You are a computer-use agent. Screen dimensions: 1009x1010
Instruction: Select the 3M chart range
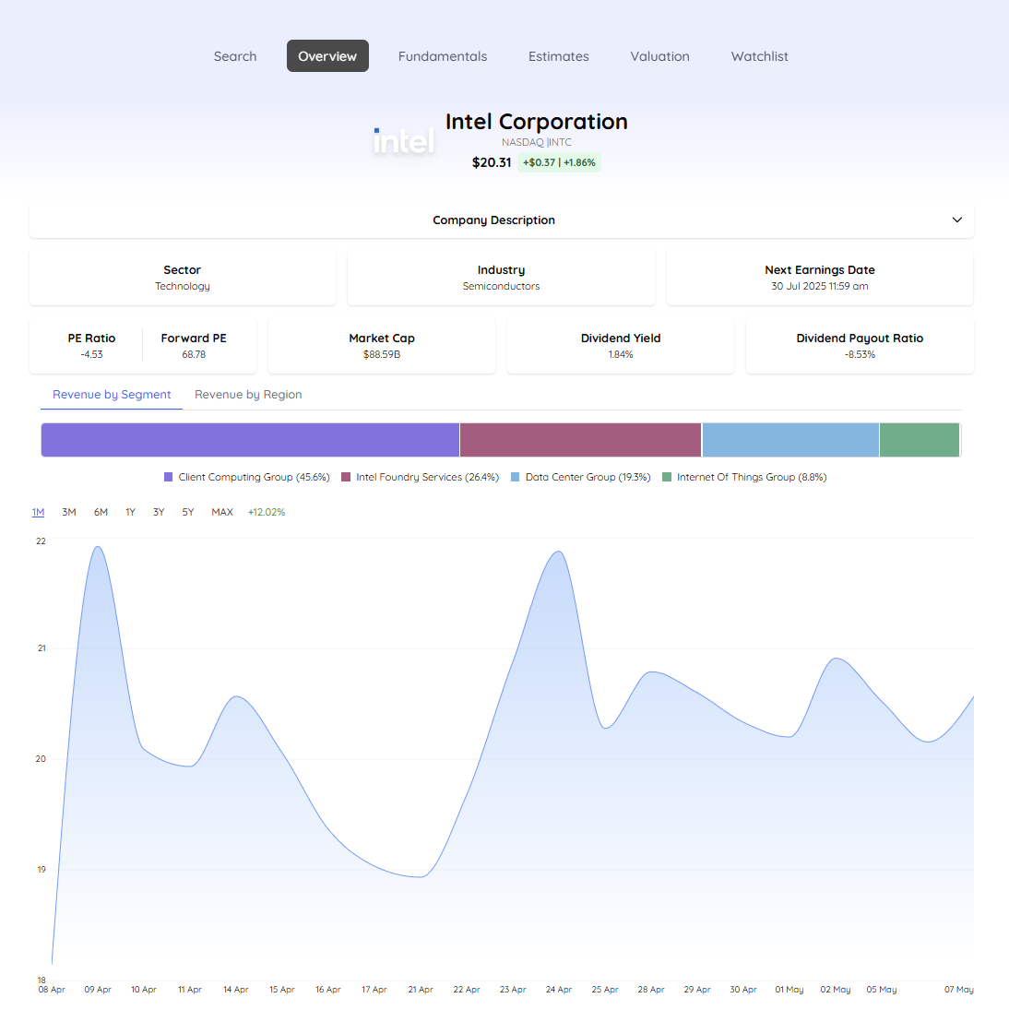coord(69,512)
